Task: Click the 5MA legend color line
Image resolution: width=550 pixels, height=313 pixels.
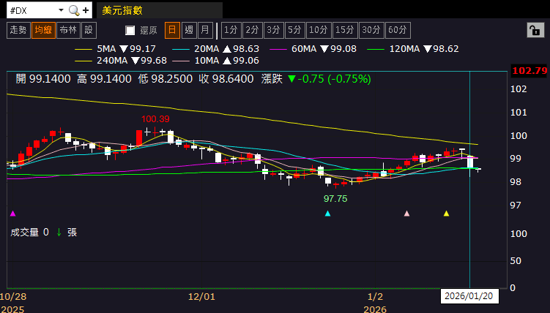Action: [x=83, y=50]
